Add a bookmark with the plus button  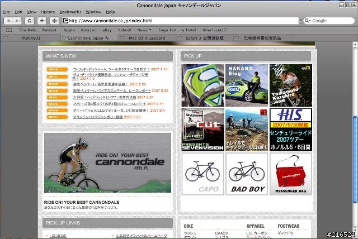pyautogui.click(x=42, y=21)
